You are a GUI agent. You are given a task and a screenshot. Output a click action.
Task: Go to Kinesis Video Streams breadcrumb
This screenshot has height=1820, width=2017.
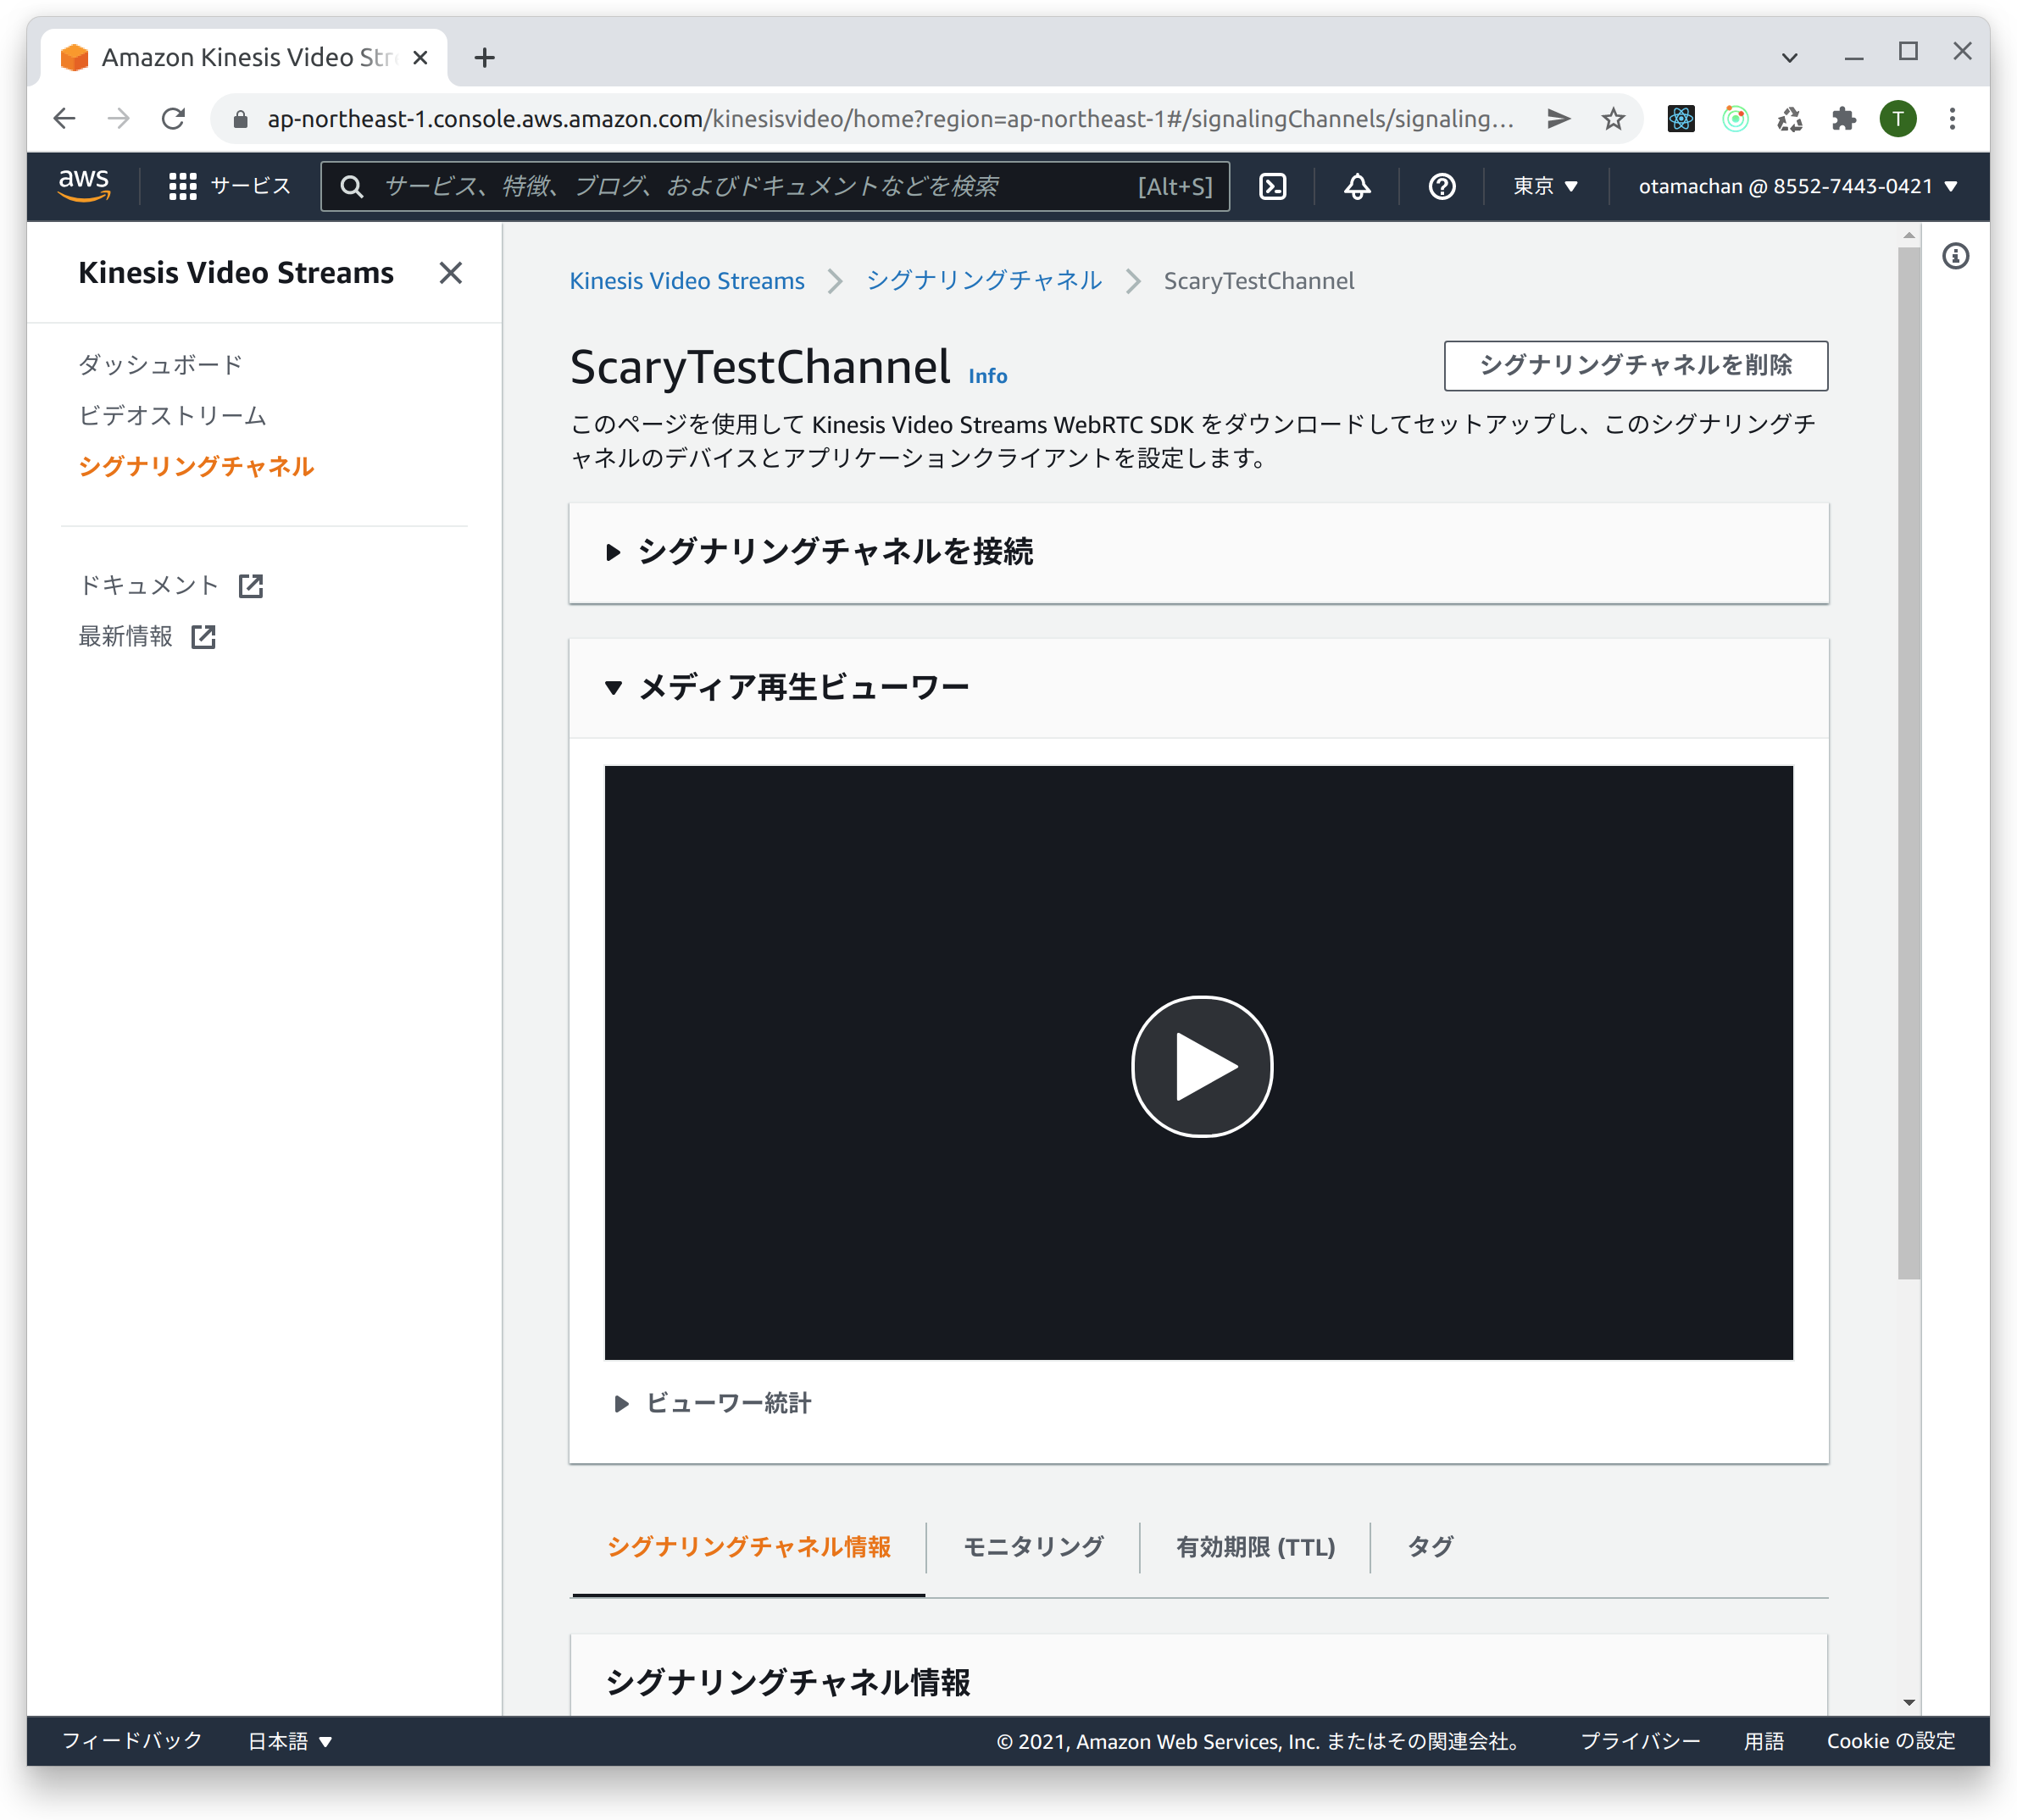pyautogui.click(x=687, y=281)
